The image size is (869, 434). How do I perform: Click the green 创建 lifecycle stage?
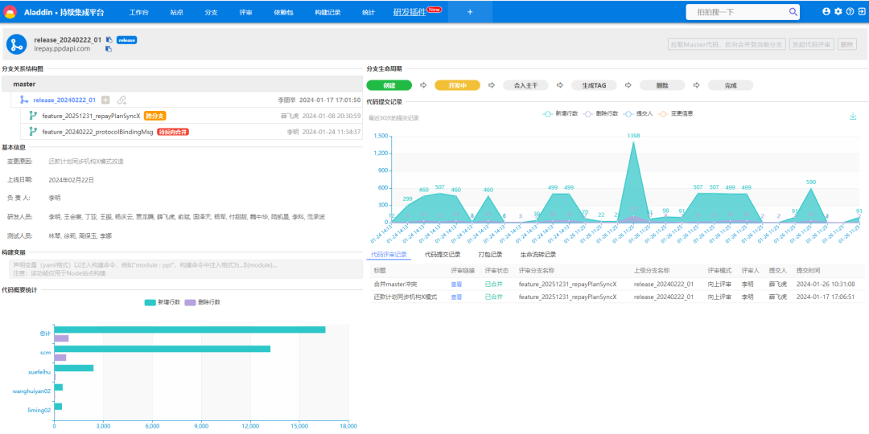click(389, 85)
